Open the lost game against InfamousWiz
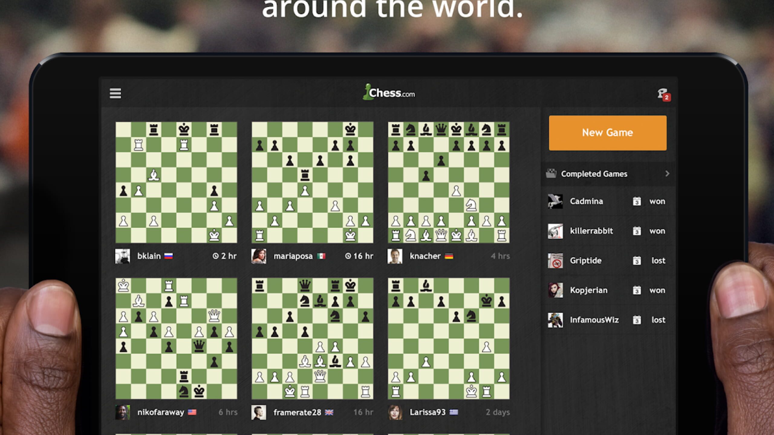This screenshot has height=435, width=774. 594,320
